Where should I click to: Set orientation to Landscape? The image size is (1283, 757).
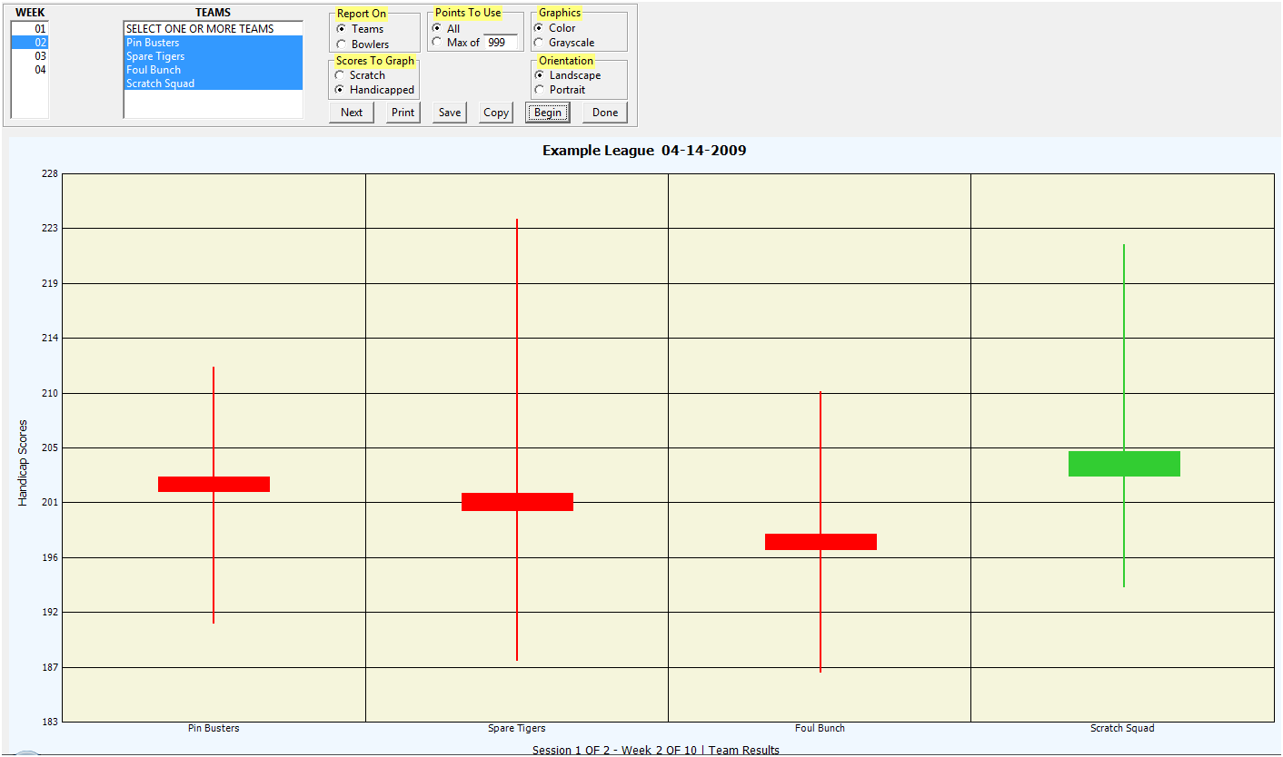(x=539, y=75)
